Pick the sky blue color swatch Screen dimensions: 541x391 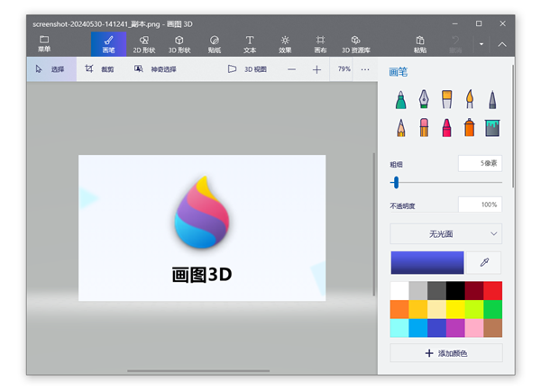418,328
